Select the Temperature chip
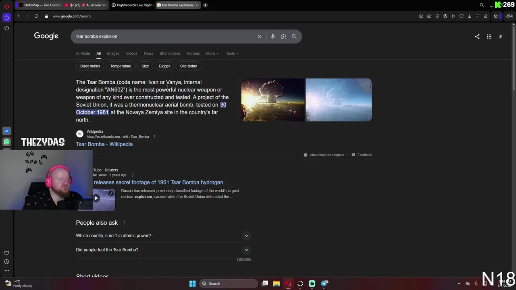The width and height of the screenshot is (516, 290). coord(121,66)
